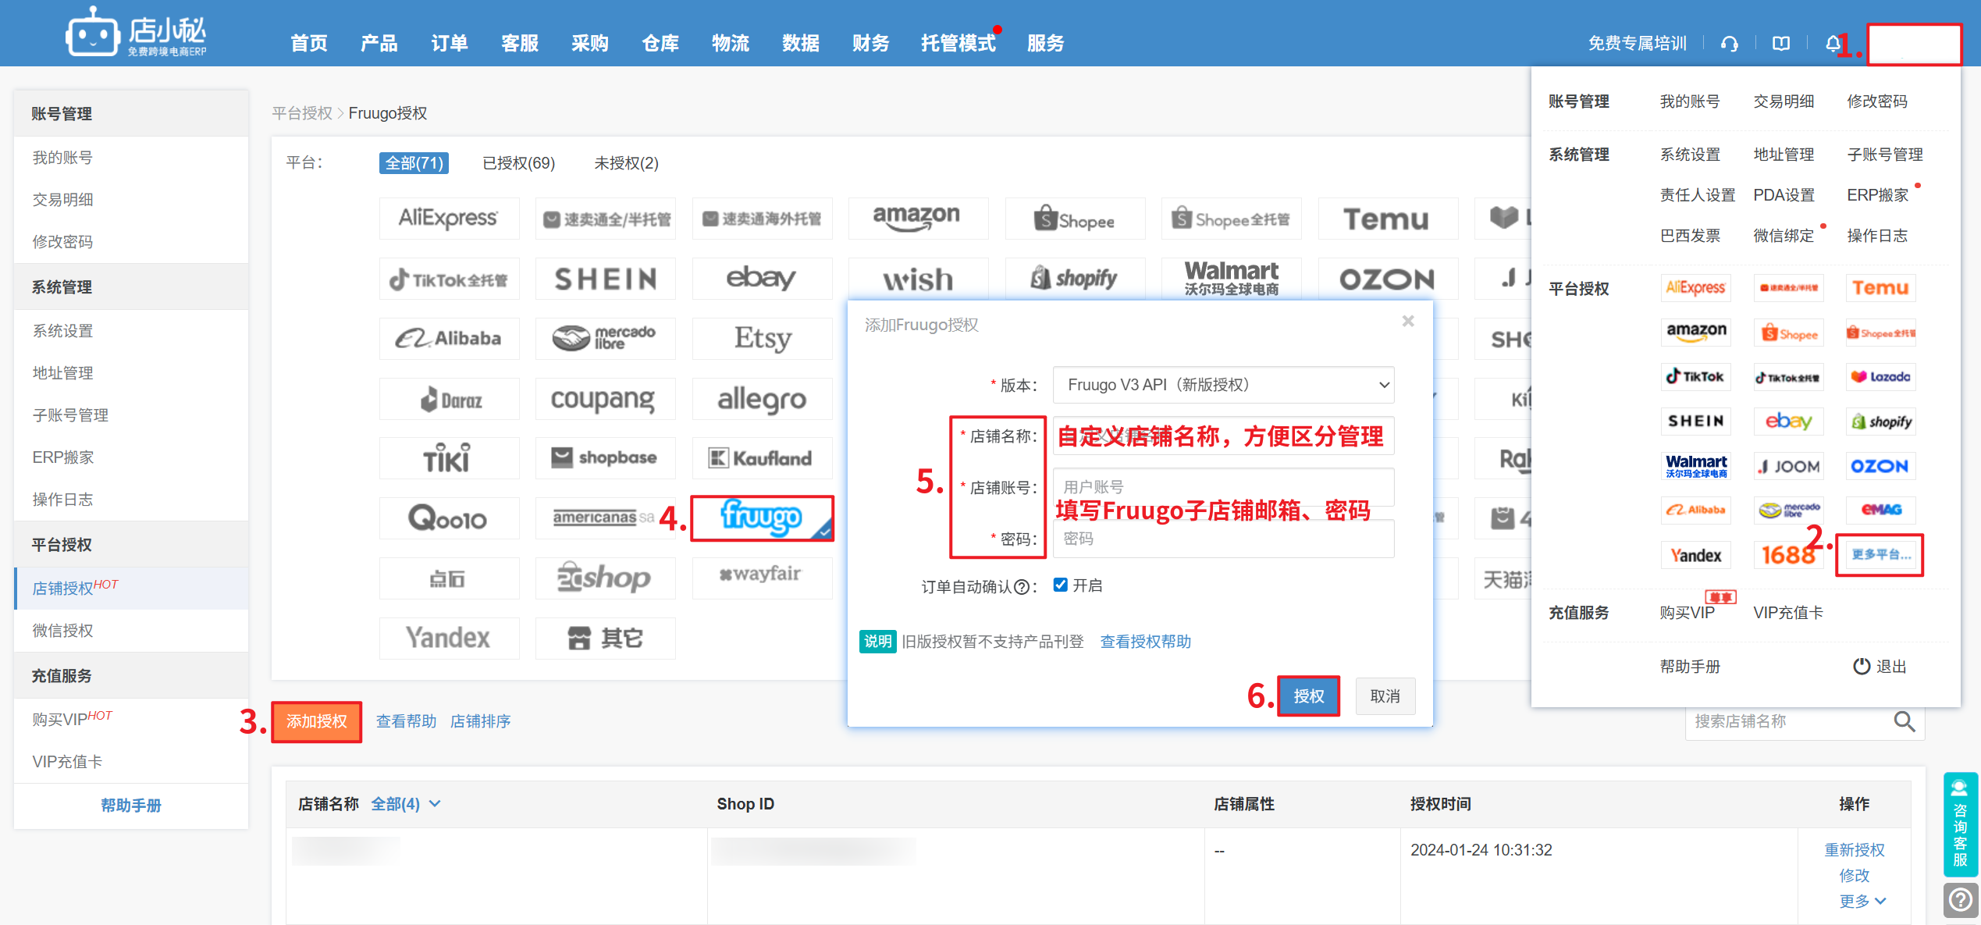Image resolution: width=1981 pixels, height=925 pixels.
Task: Click the notification bell icon
Action: coord(1832,44)
